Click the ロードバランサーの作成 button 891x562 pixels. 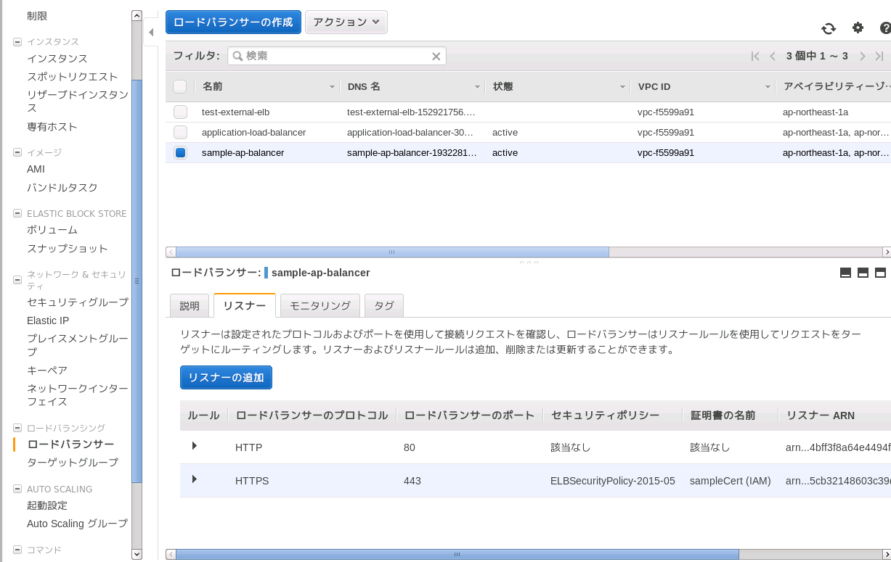click(233, 22)
